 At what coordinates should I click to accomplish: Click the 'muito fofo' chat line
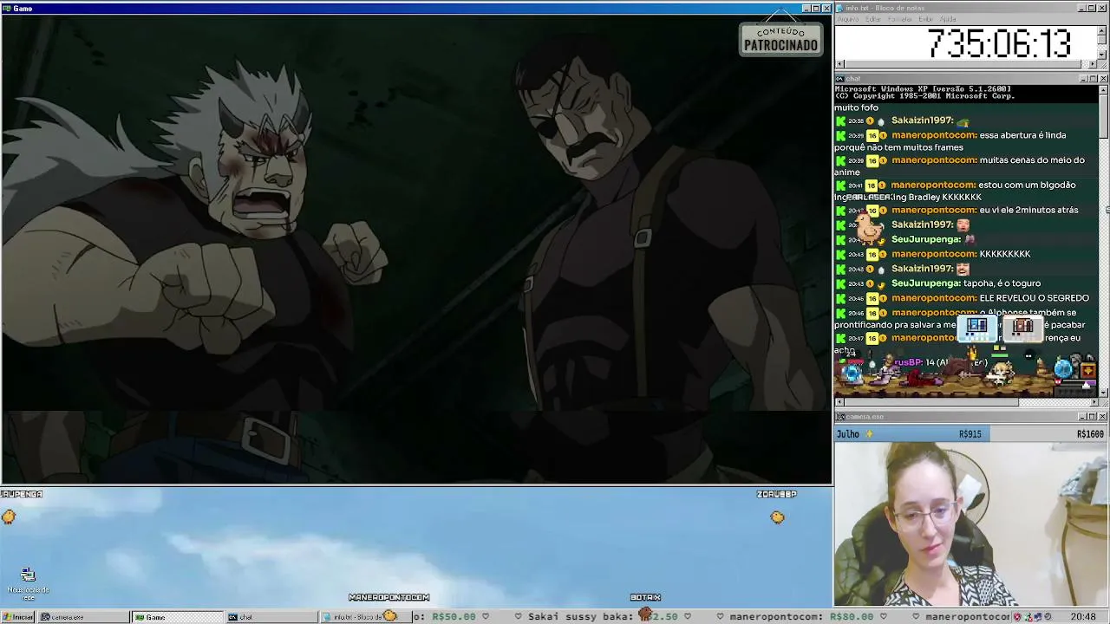tap(857, 108)
